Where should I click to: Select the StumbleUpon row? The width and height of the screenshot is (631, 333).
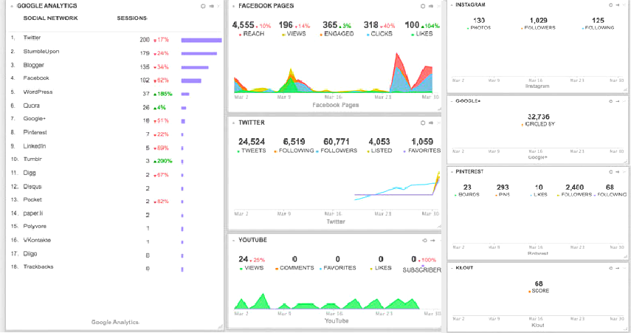coord(116,52)
